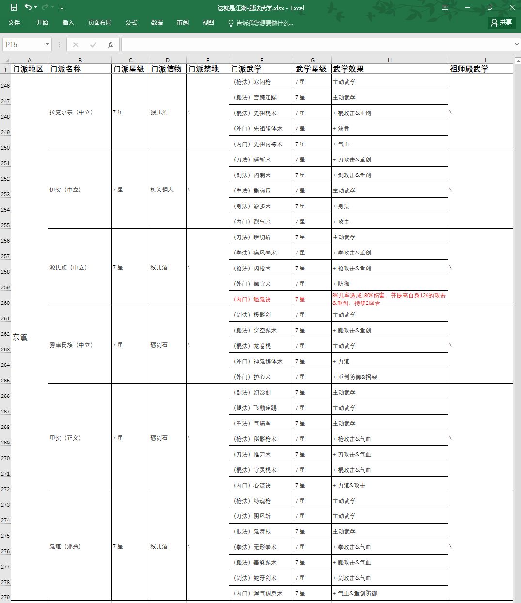Screen dimensions: 521x603
Task: Click the 祖师殿武学 header cell
Action: [480, 69]
